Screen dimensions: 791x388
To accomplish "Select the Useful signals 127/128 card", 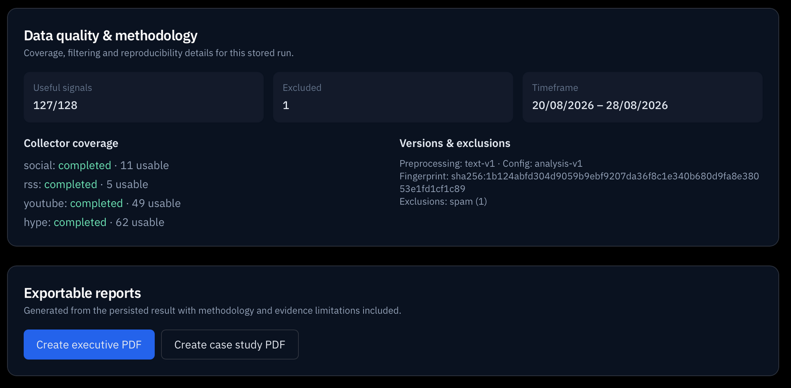I will coord(143,97).
